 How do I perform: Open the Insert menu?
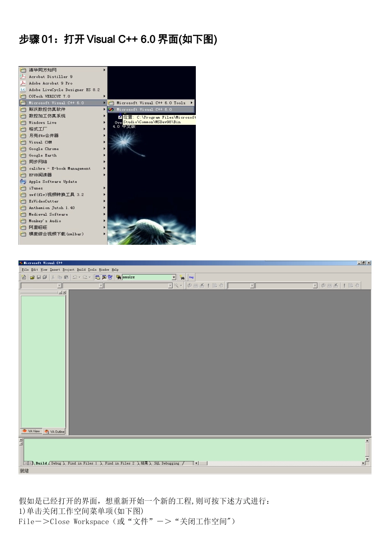click(55, 270)
